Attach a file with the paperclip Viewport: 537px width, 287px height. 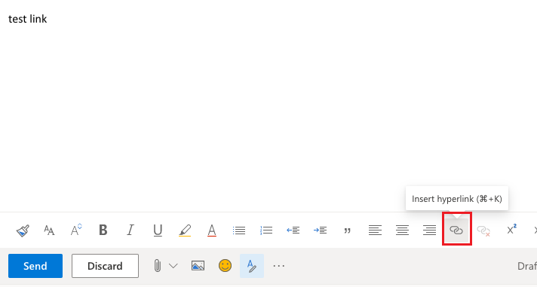[x=157, y=266]
